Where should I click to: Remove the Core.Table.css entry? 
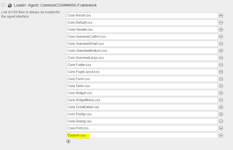pos(221,86)
